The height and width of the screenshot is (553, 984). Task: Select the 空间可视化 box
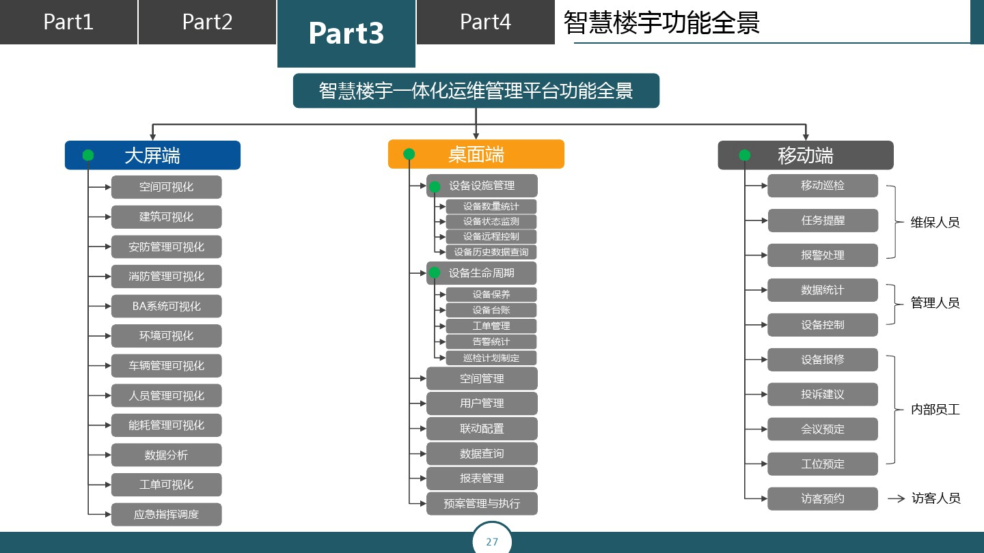(x=167, y=187)
